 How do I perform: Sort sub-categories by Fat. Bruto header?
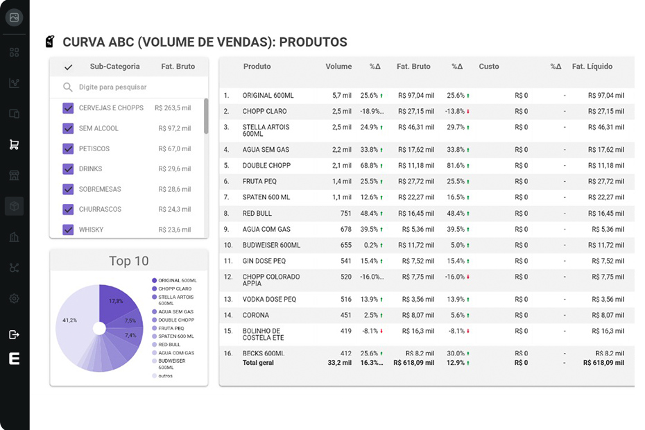pos(178,67)
